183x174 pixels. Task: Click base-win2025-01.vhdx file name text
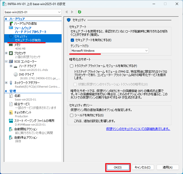(34, 70)
